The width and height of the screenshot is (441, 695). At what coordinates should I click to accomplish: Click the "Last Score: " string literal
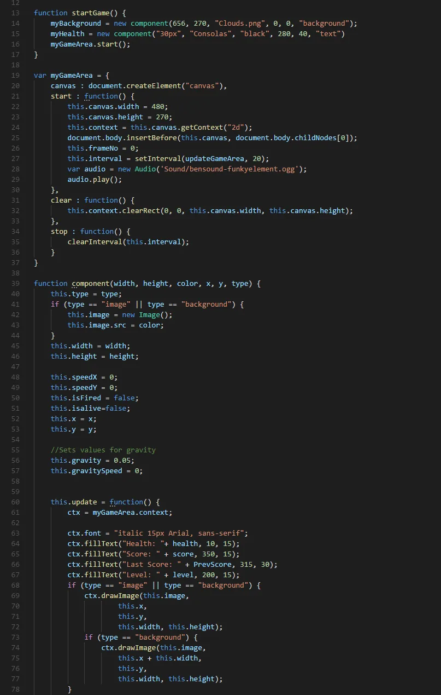(x=152, y=564)
